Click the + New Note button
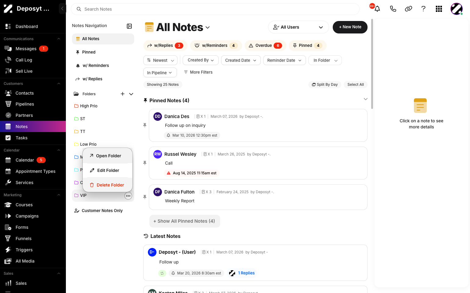Screen dimensions: 470x293 click(x=350, y=27)
